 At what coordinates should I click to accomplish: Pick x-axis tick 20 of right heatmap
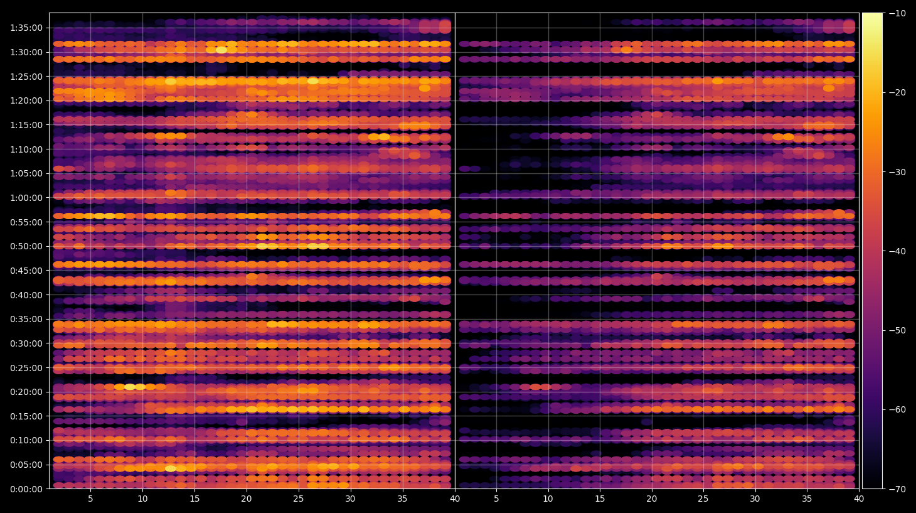point(652,499)
